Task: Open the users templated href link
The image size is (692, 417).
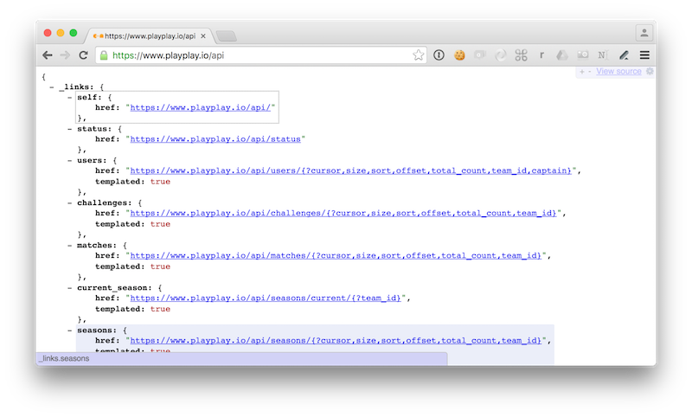Action: click(351, 170)
